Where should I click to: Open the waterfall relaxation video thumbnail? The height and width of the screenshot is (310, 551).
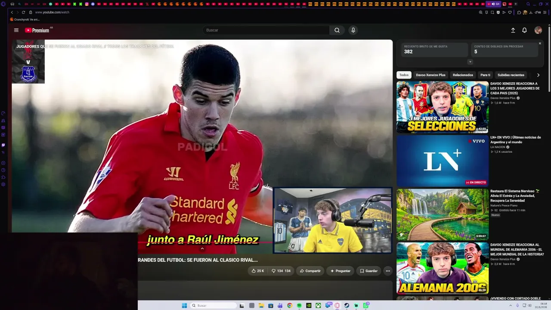click(x=443, y=214)
